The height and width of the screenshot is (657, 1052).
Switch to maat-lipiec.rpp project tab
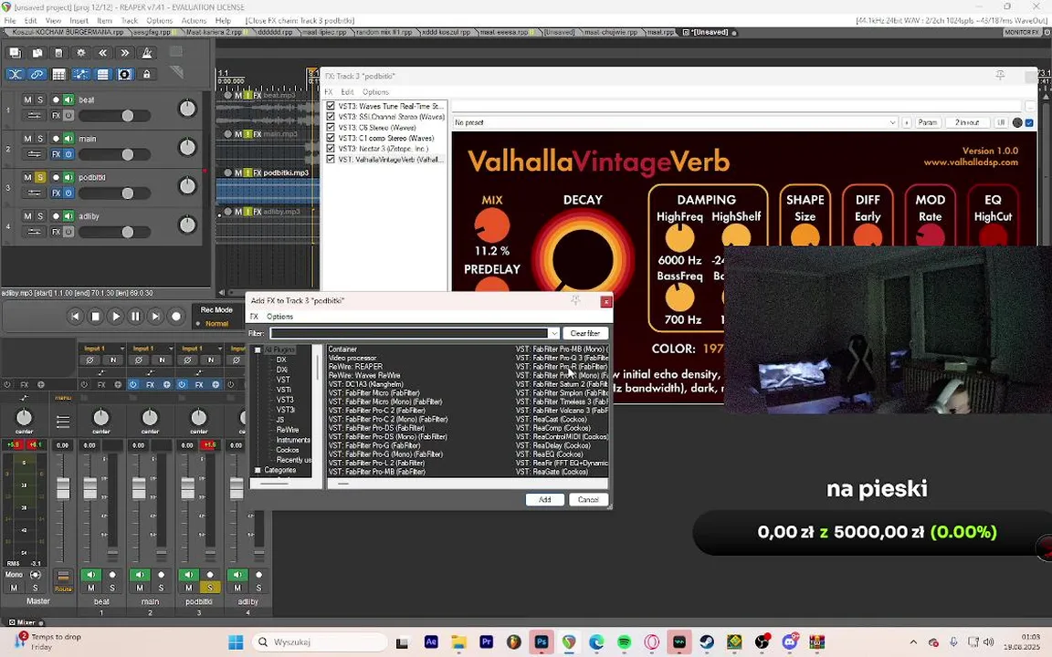coord(323,32)
